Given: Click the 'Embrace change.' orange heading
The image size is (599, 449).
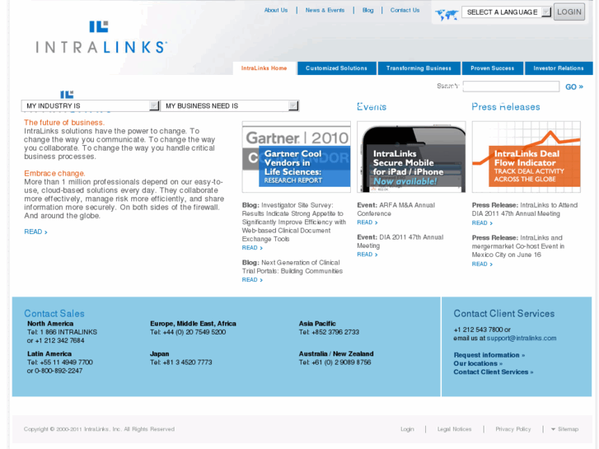Looking at the screenshot, I should 54,174.
